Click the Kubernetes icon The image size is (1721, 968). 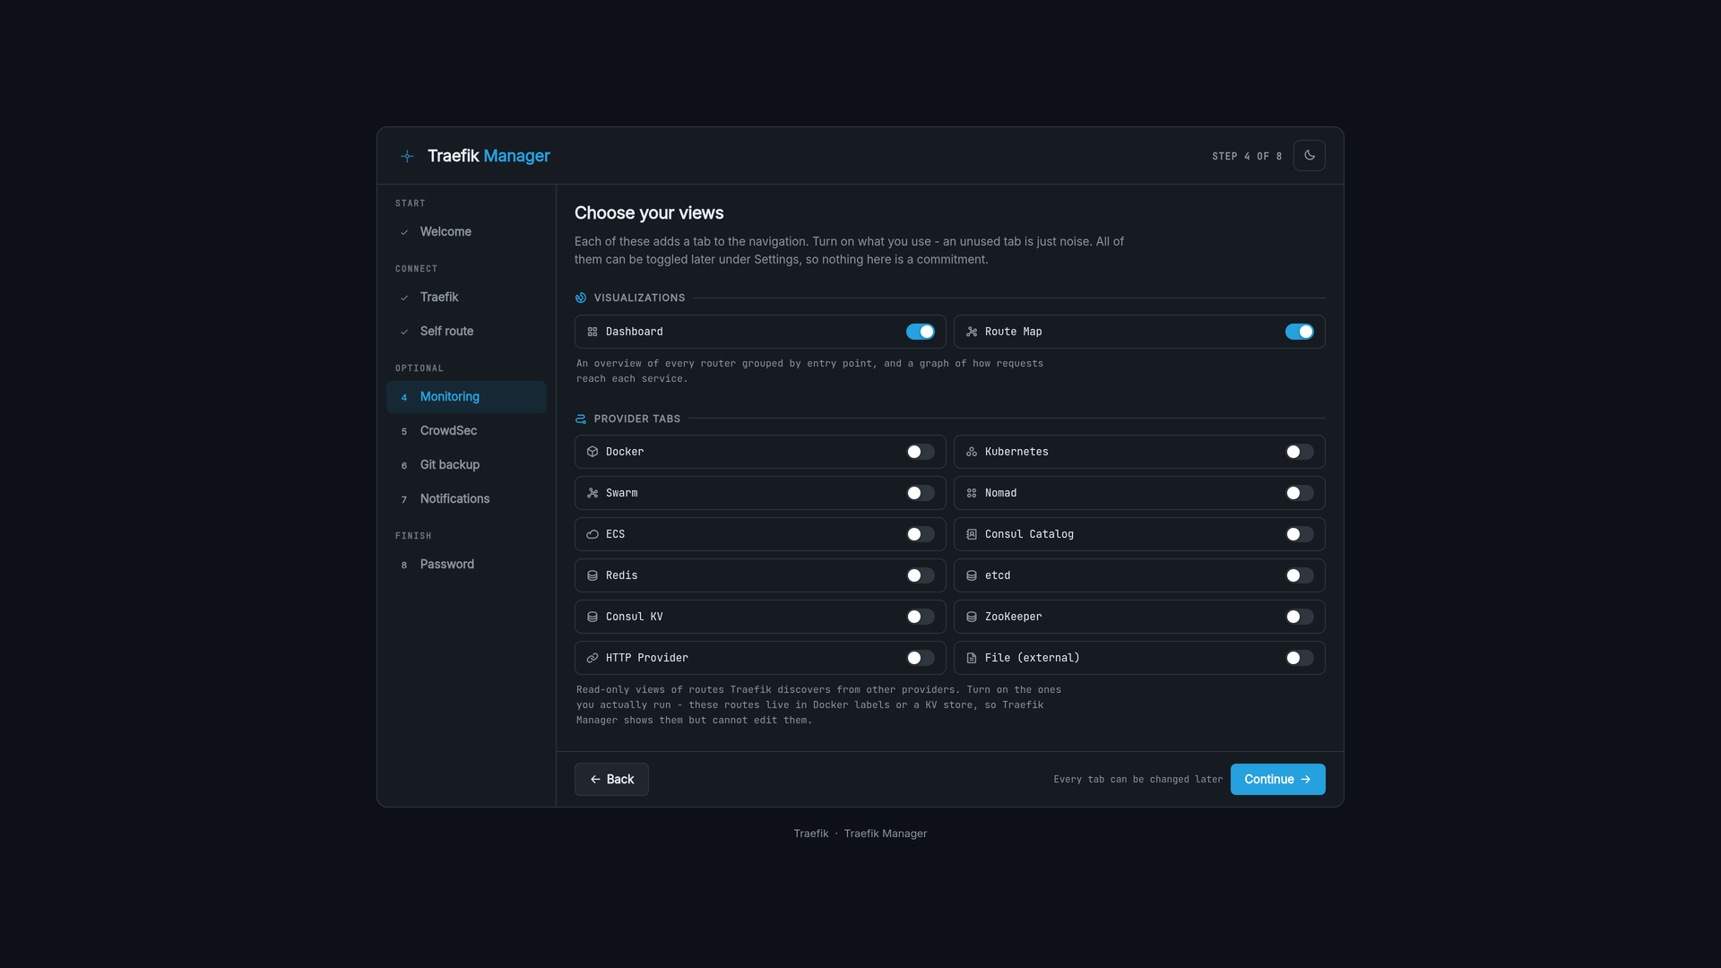[x=972, y=452]
